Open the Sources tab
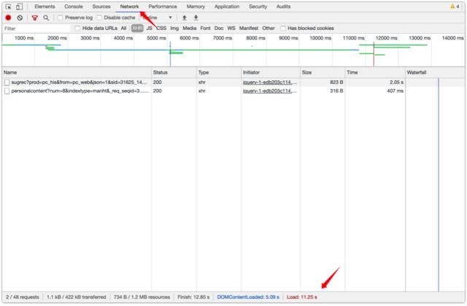The image size is (467, 306). coord(101,7)
